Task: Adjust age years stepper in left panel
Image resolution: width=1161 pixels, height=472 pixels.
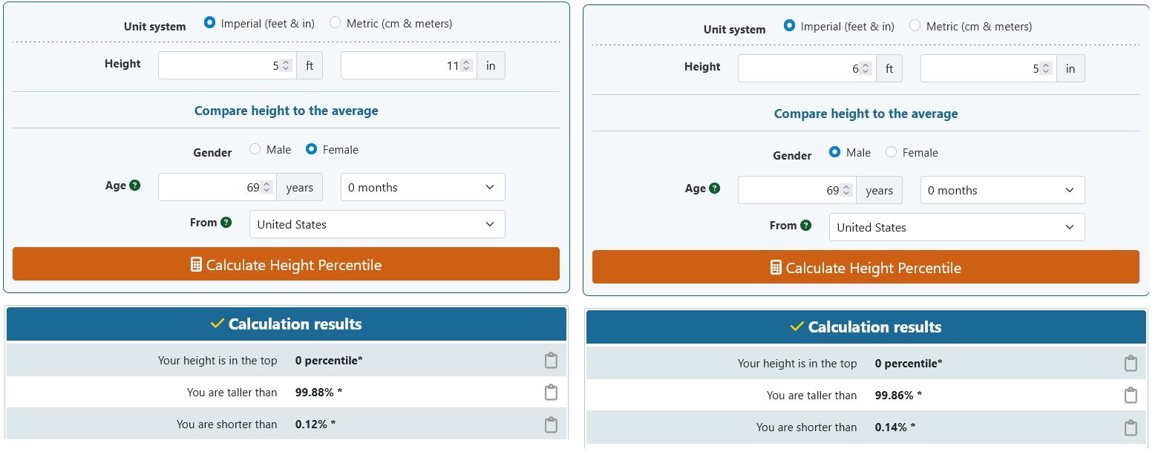Action: (267, 187)
